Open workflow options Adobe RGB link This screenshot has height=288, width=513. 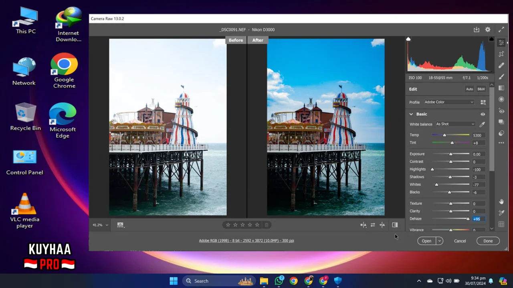click(x=246, y=241)
